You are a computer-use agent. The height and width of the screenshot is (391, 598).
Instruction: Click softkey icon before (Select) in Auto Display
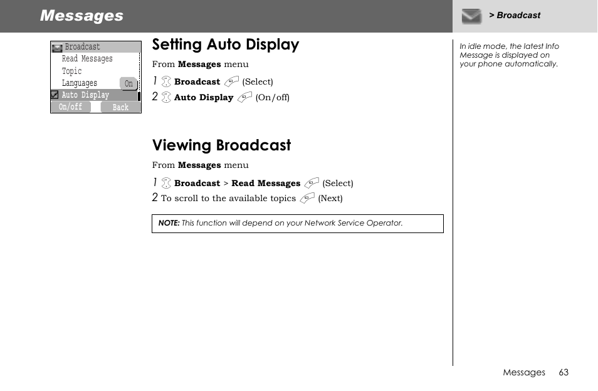(231, 81)
